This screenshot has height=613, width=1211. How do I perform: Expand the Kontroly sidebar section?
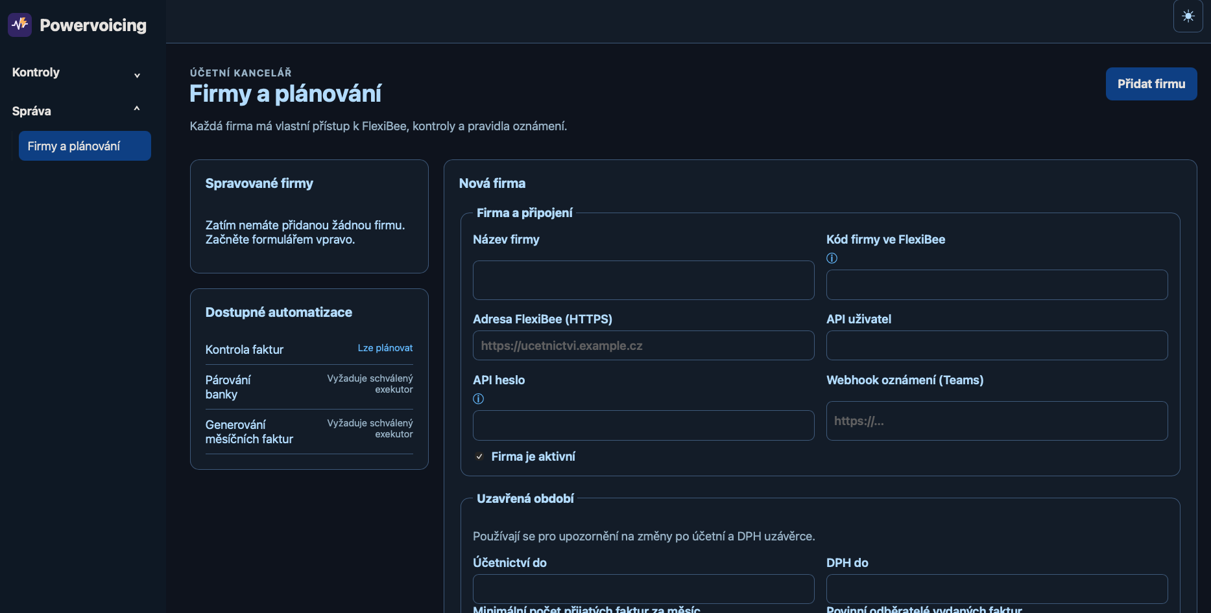click(x=77, y=73)
